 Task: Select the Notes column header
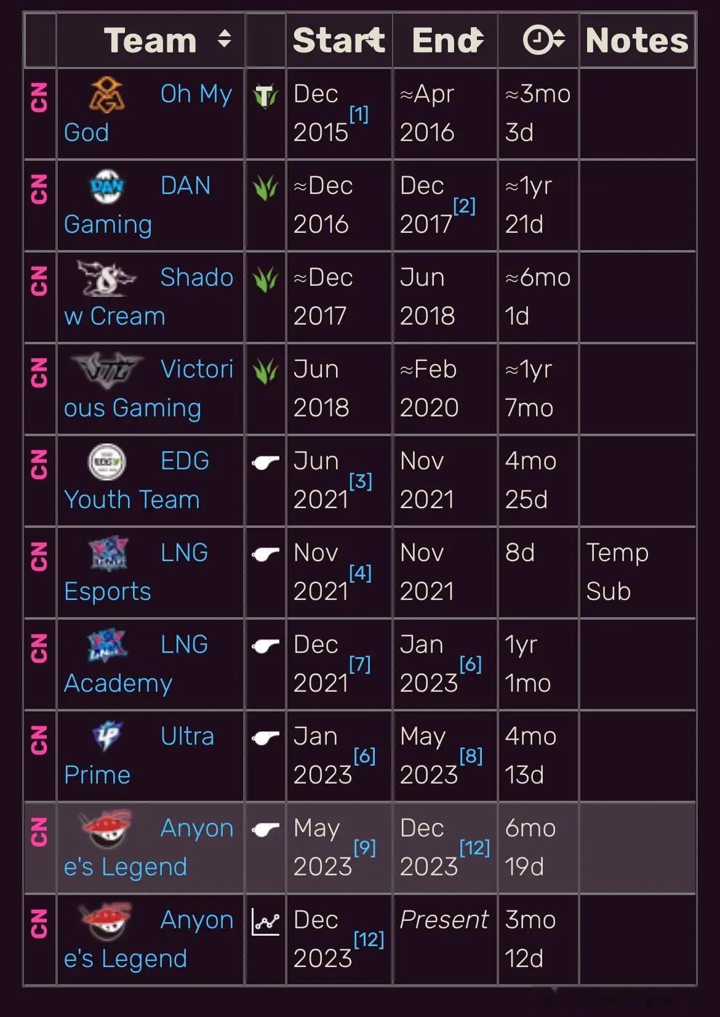click(637, 40)
